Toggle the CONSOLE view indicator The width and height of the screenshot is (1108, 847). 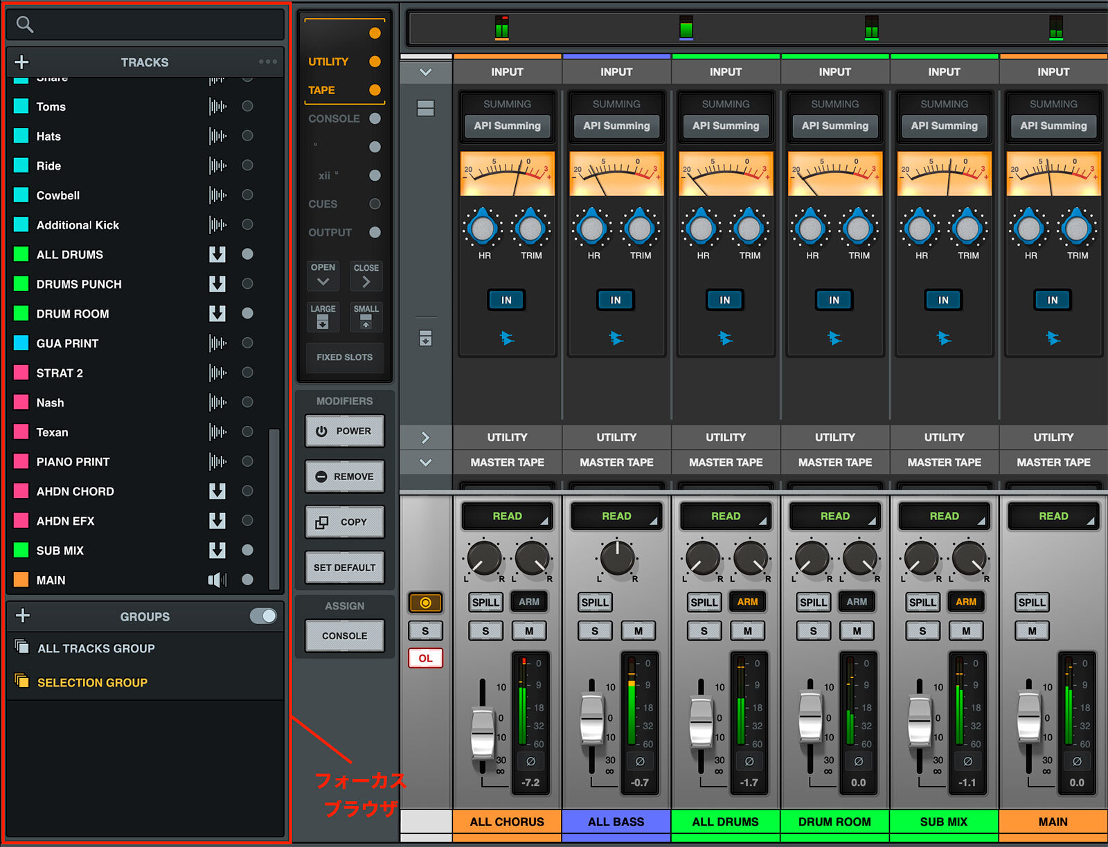(375, 118)
